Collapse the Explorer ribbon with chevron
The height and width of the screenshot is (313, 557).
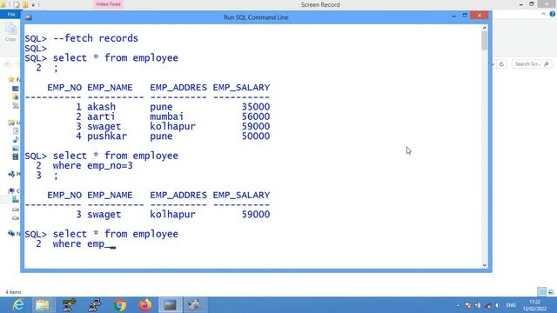tap(543, 14)
